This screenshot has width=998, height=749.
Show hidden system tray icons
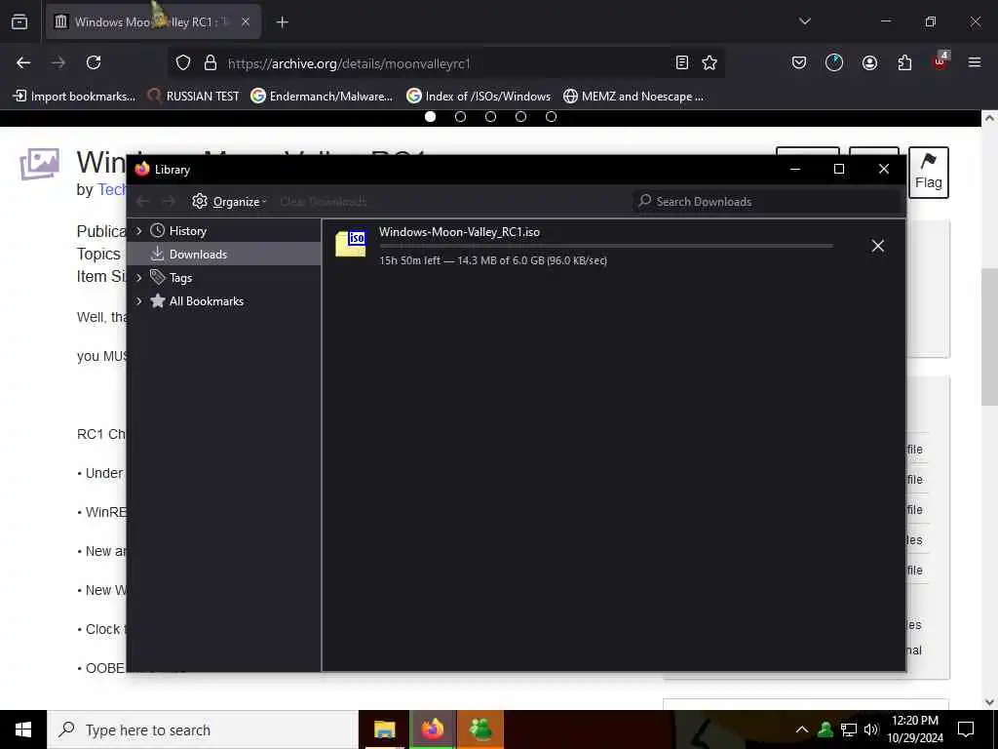[x=802, y=729]
